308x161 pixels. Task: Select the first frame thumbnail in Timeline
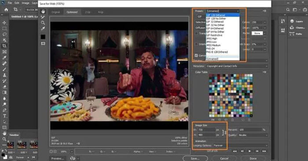point(11,145)
